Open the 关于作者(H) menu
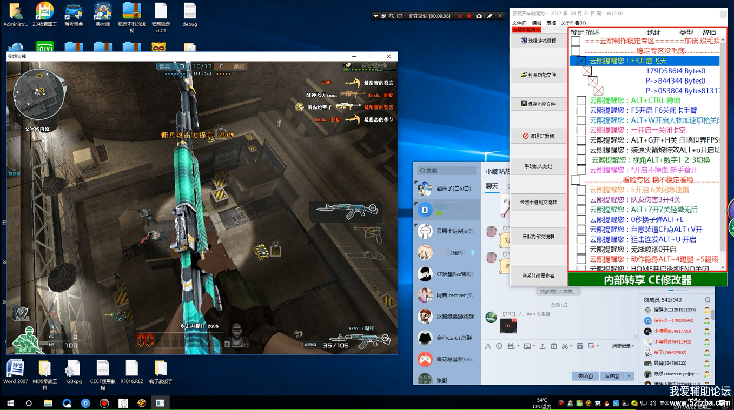734x410 pixels. [573, 23]
